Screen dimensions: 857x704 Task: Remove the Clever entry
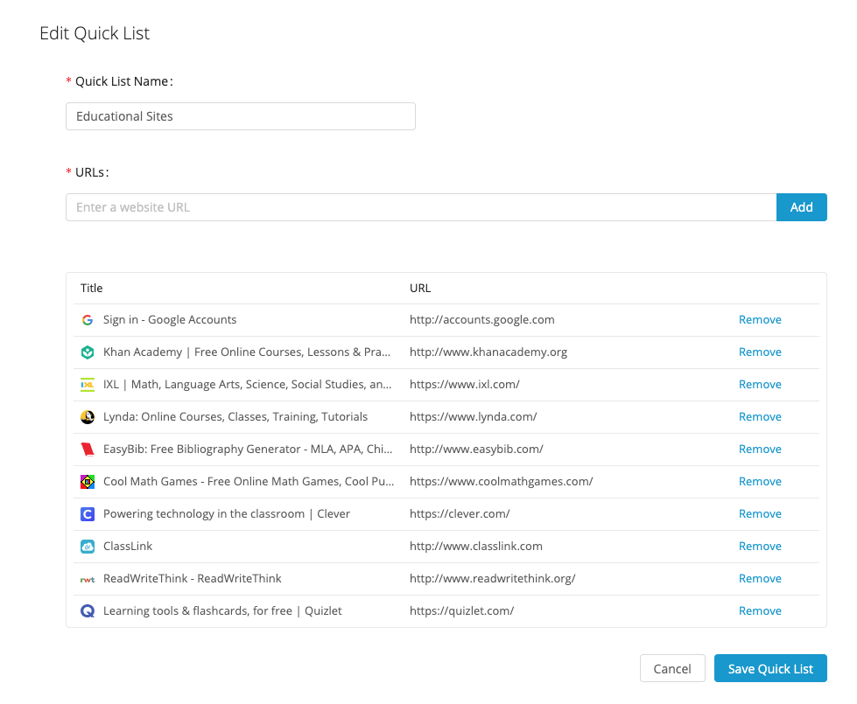760,513
